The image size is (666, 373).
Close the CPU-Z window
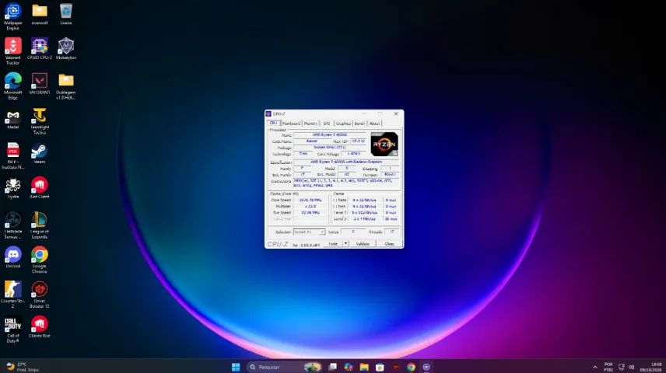[396, 113]
